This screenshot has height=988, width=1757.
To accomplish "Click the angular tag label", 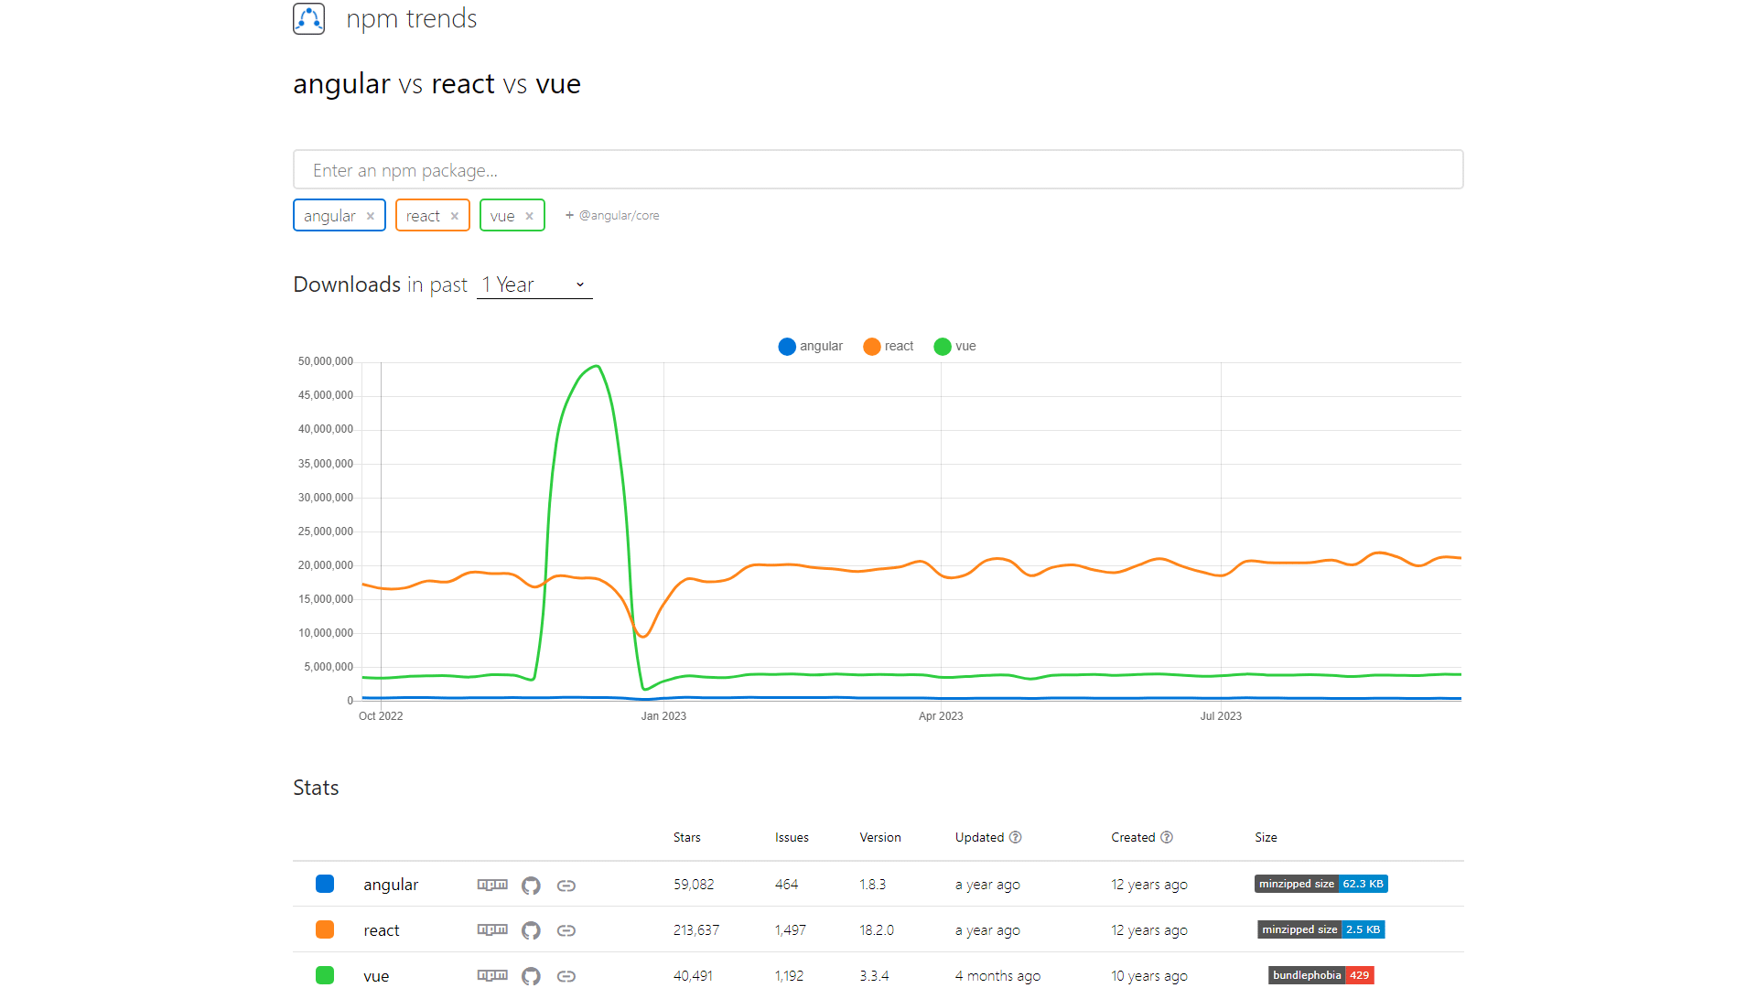I will tap(329, 216).
